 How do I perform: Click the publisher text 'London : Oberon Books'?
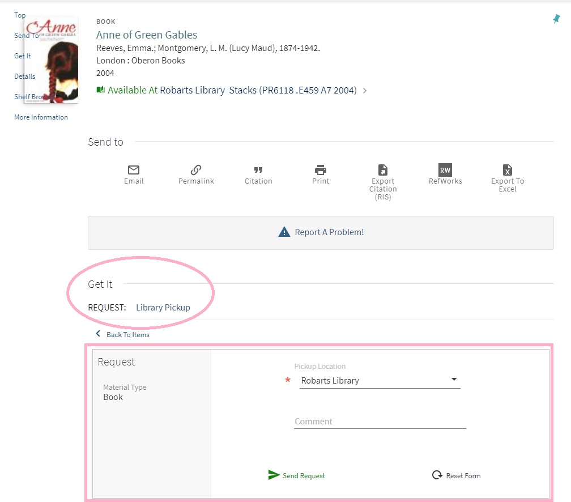tap(140, 61)
